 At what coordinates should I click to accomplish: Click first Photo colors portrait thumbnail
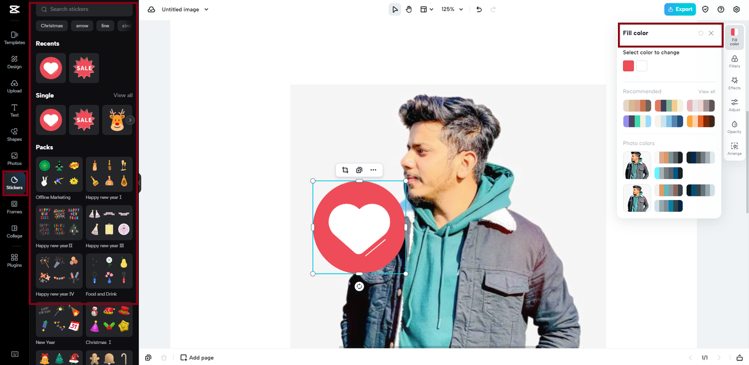637,166
